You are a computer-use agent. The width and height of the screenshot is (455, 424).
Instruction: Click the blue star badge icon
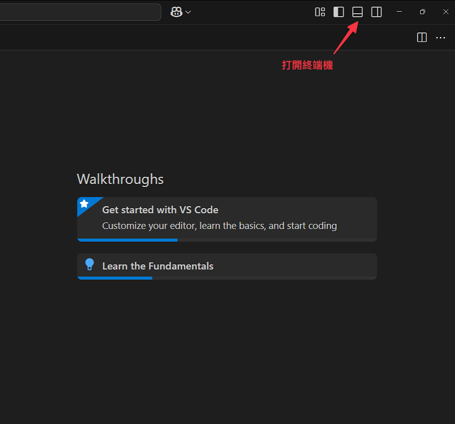[x=85, y=204]
